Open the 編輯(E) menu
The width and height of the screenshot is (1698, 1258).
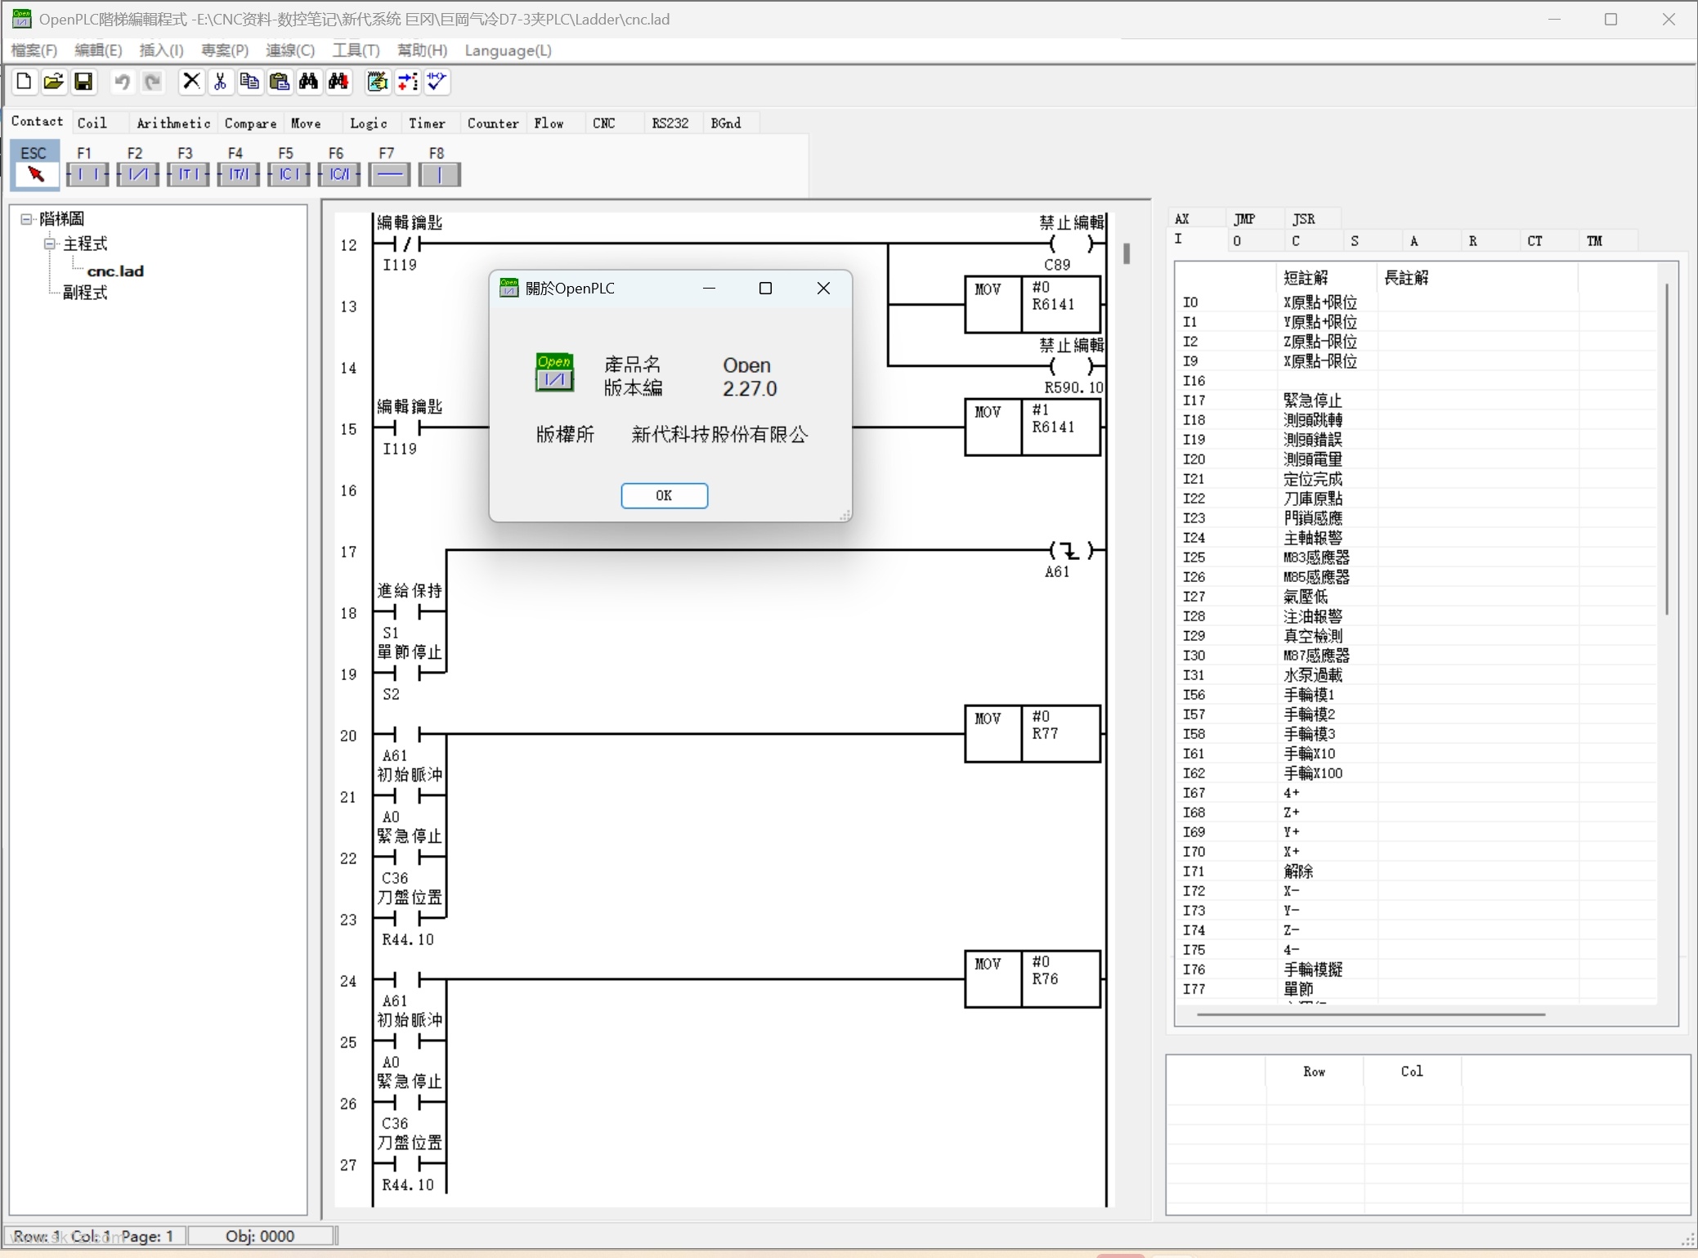pyautogui.click(x=98, y=51)
